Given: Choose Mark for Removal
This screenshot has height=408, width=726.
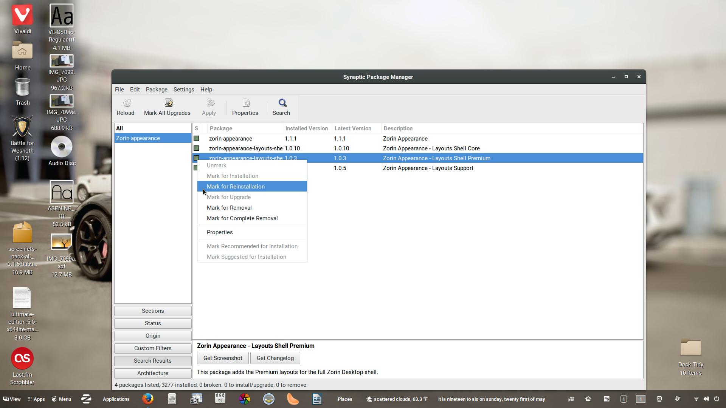Looking at the screenshot, I should point(252,208).
